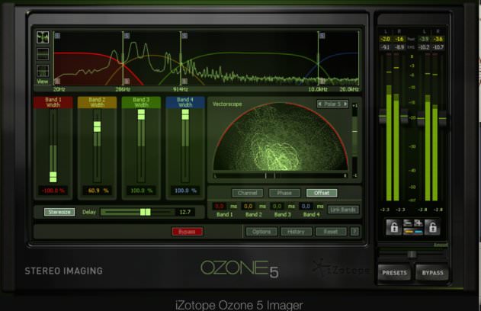This screenshot has width=481, height=311.
Task: Open the Channel tab
Action: pos(247,193)
